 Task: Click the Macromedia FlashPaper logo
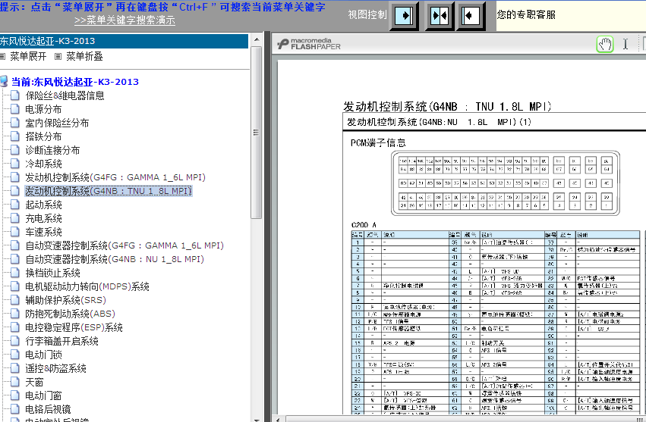click(309, 44)
